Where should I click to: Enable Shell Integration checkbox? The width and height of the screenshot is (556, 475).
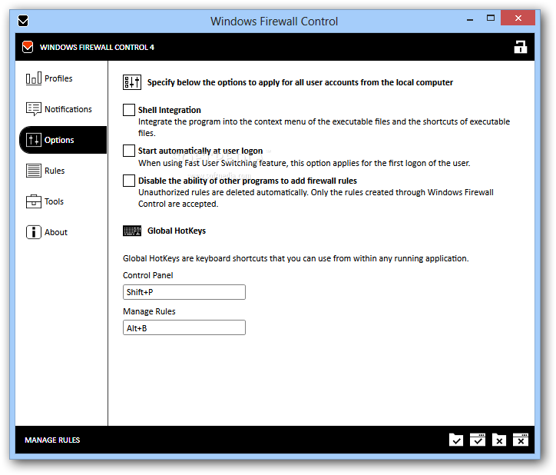129,110
